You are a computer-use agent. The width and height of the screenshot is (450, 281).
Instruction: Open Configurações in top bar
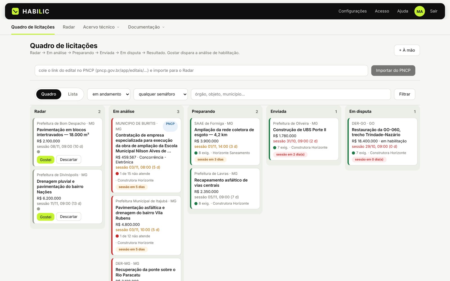pyautogui.click(x=352, y=11)
